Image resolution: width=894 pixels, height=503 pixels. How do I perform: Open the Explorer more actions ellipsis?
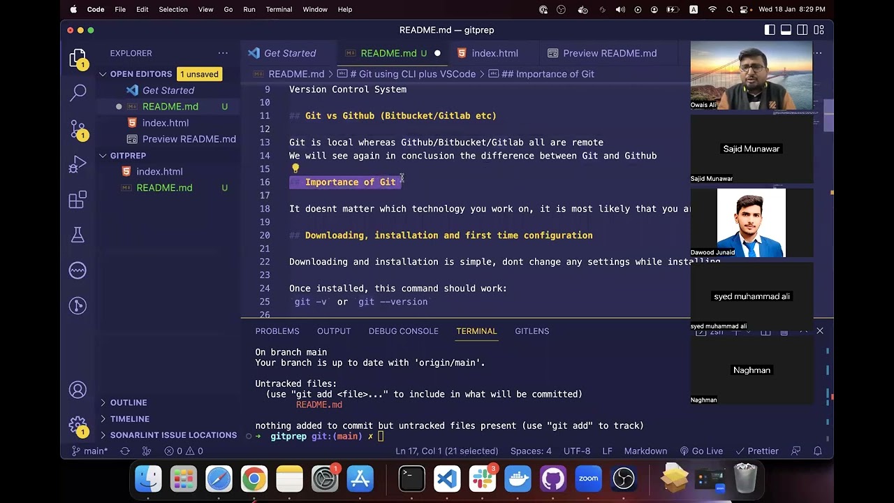click(x=223, y=53)
